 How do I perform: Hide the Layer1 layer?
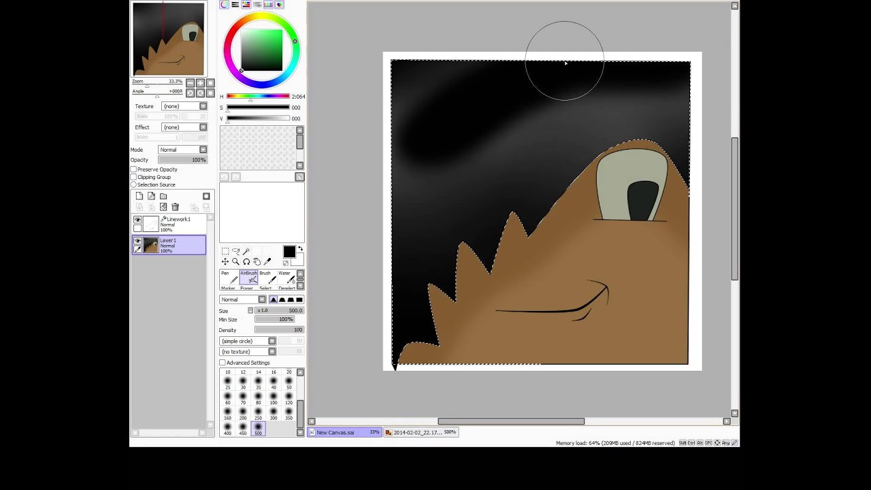pos(137,241)
